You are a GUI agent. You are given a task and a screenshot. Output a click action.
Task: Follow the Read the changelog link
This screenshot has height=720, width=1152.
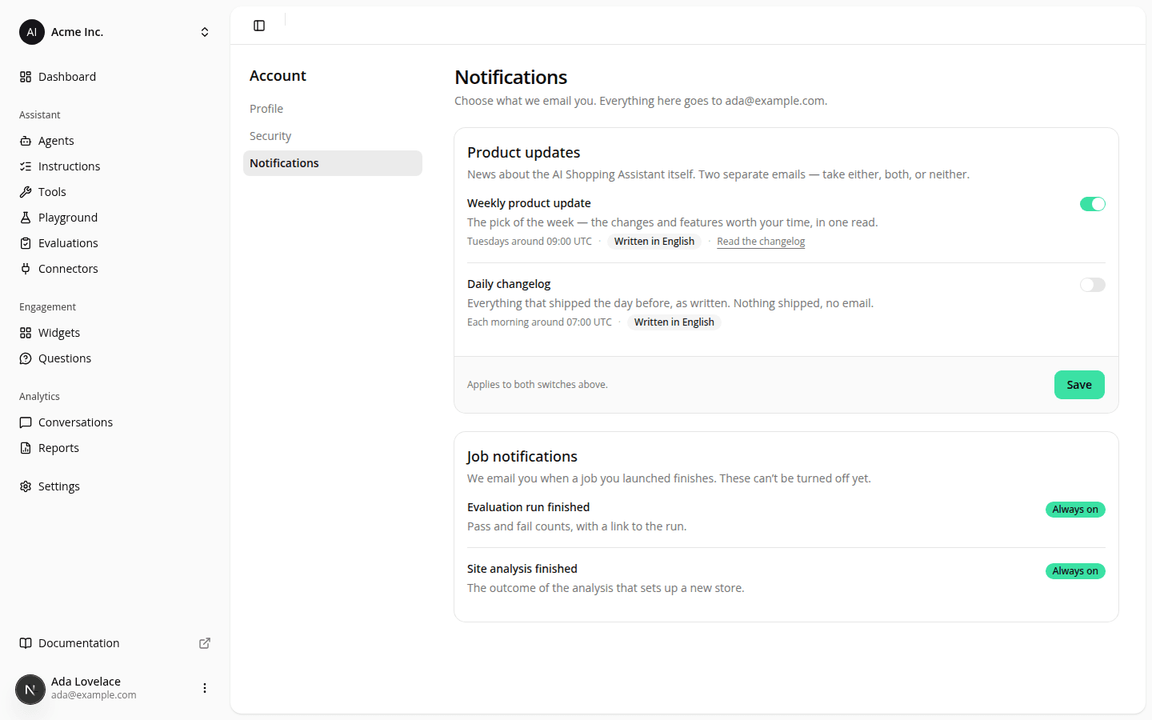(x=761, y=242)
